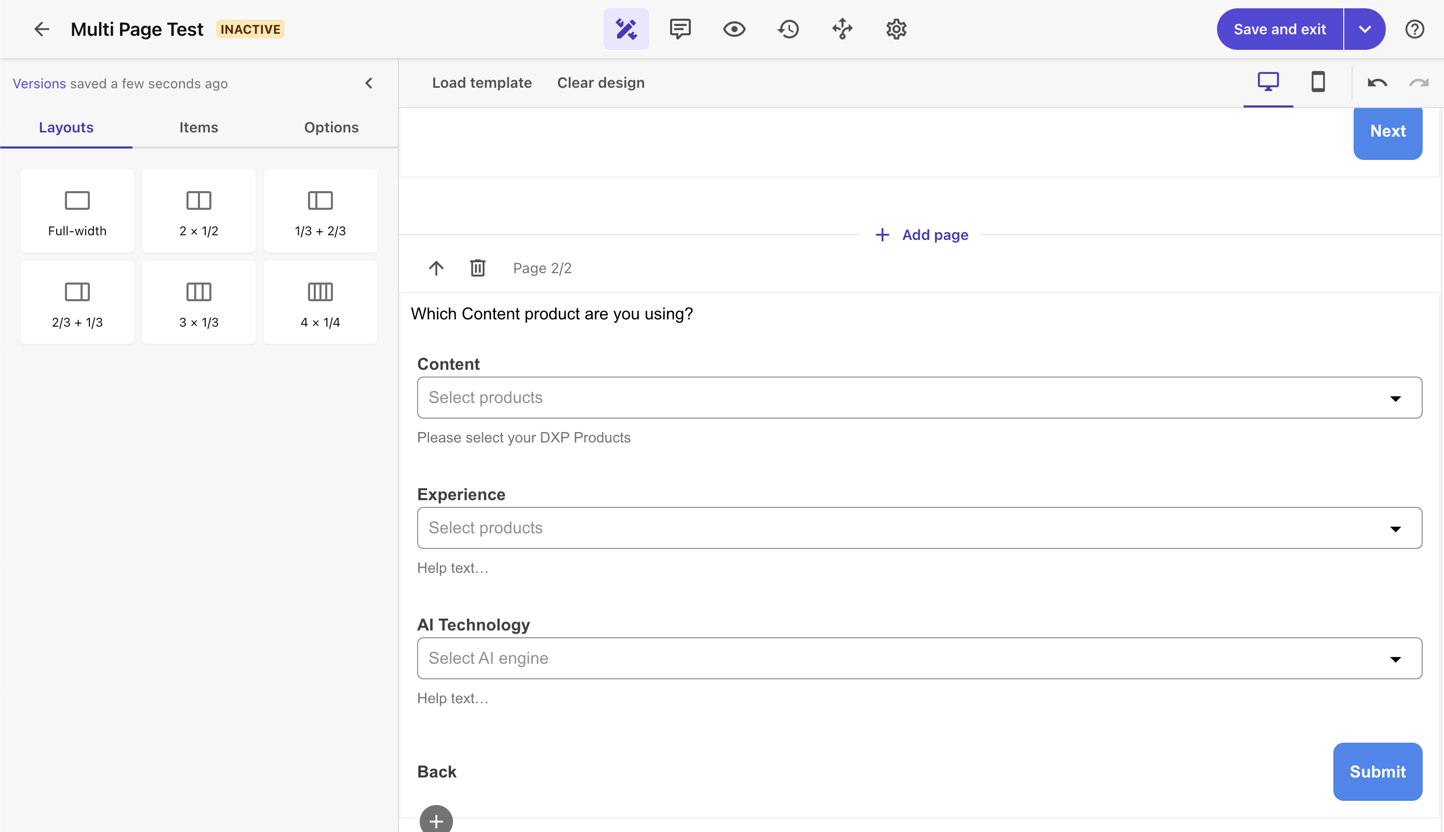This screenshot has height=832, width=1444.
Task: Click the undo arrow icon
Action: [1378, 82]
